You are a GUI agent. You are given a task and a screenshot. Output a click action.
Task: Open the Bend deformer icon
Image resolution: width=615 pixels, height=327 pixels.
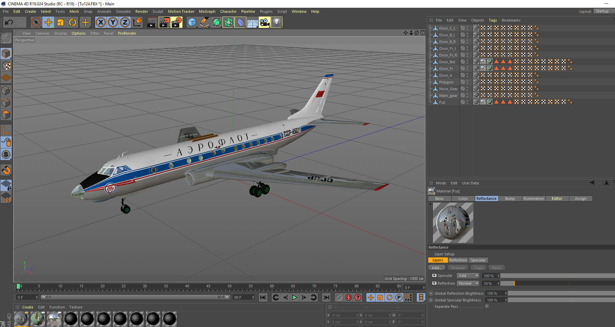click(x=240, y=23)
